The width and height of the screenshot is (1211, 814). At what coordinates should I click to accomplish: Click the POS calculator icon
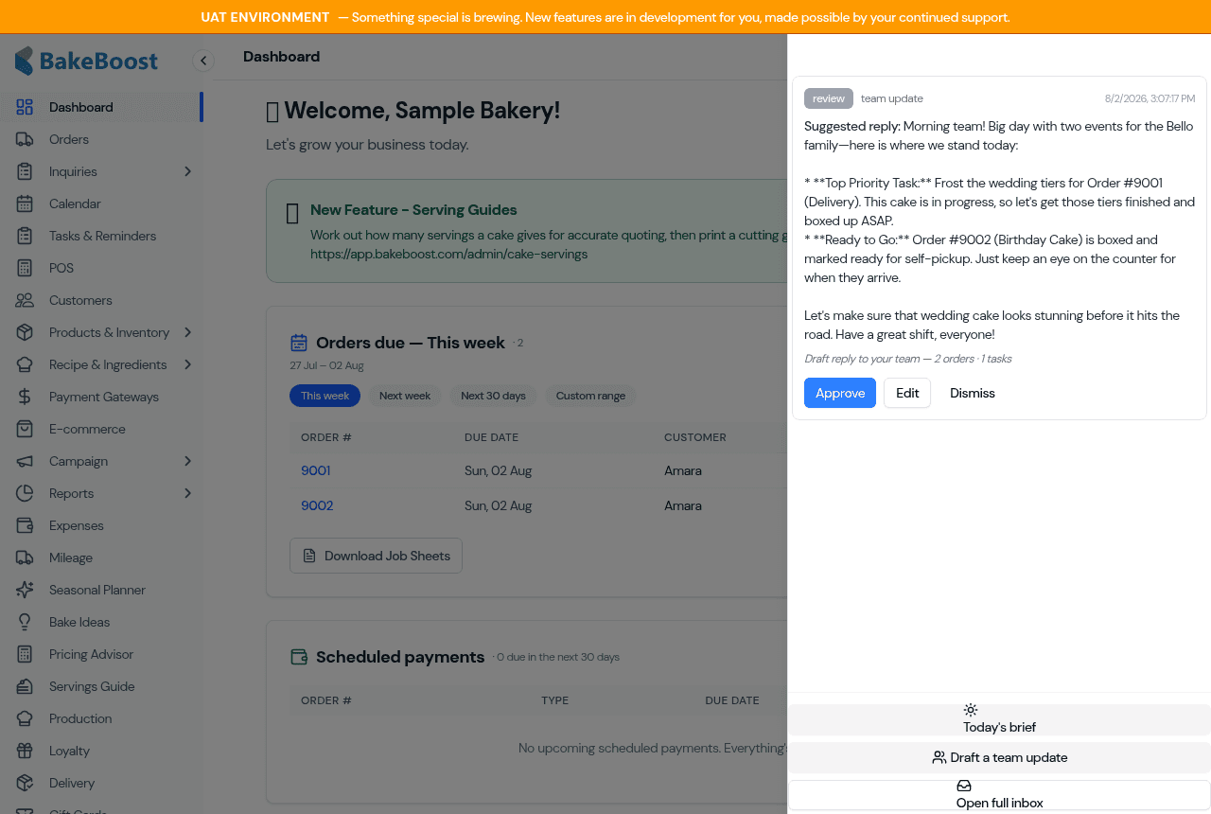coord(25,268)
